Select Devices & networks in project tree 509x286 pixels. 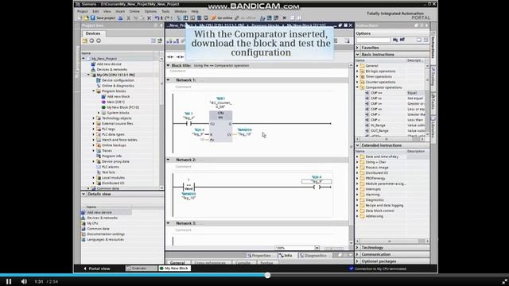pos(112,69)
